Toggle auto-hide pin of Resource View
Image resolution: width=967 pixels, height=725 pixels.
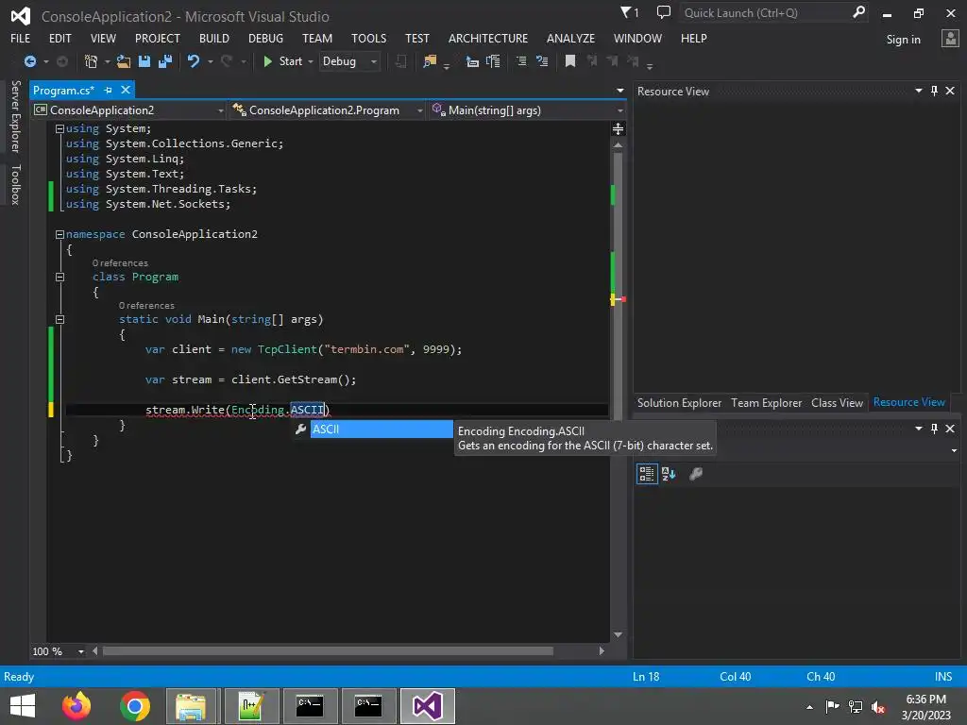point(934,91)
